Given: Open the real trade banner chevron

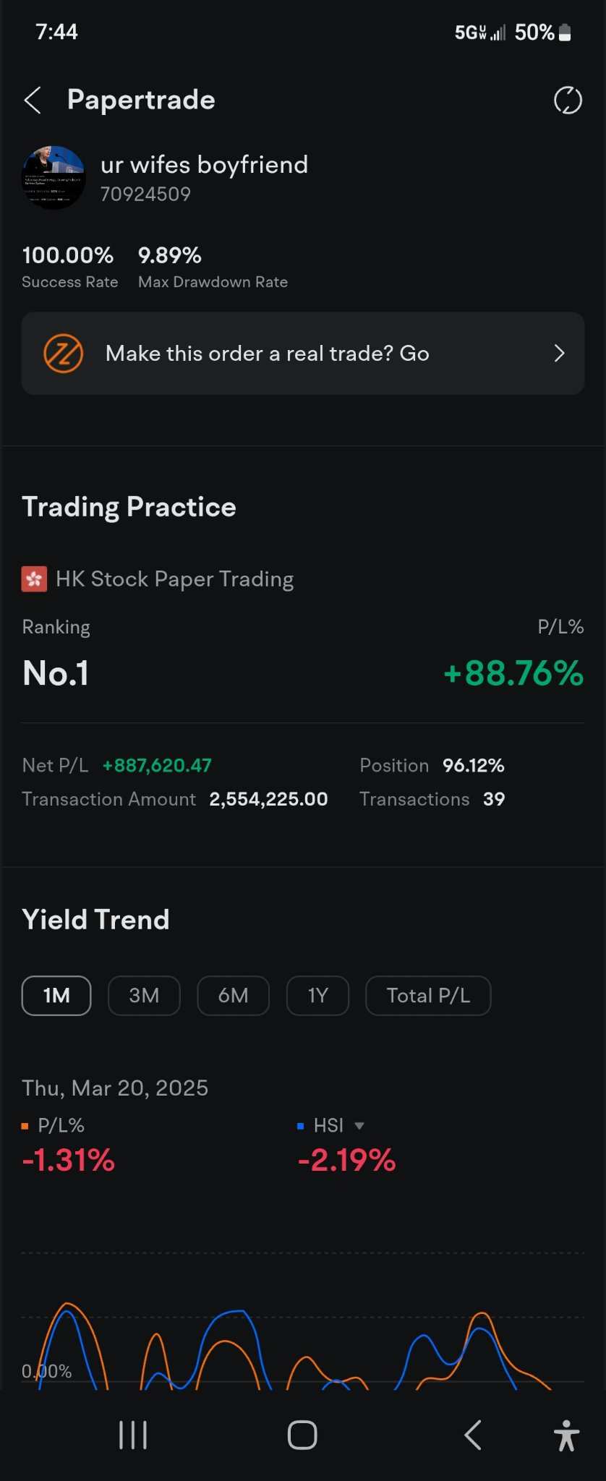Looking at the screenshot, I should [559, 354].
